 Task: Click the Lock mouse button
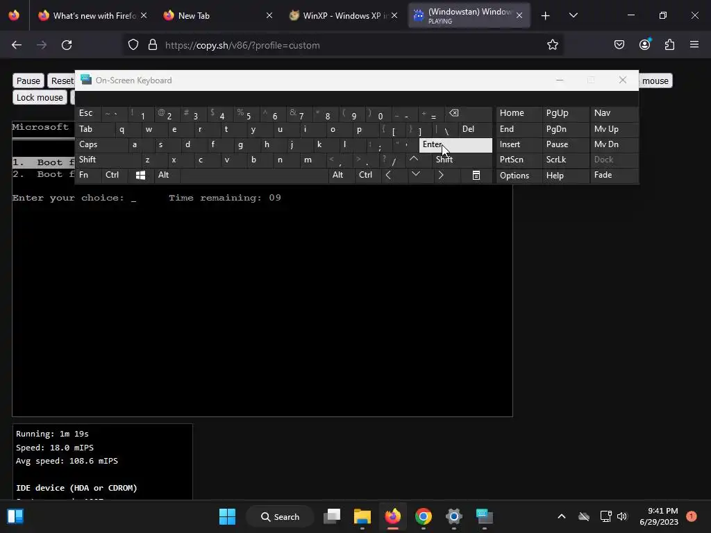[x=40, y=97]
